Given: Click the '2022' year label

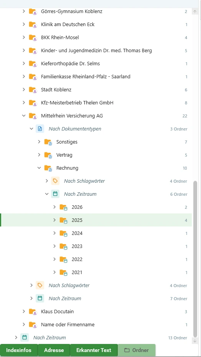Looking at the screenshot, I should [77, 259].
